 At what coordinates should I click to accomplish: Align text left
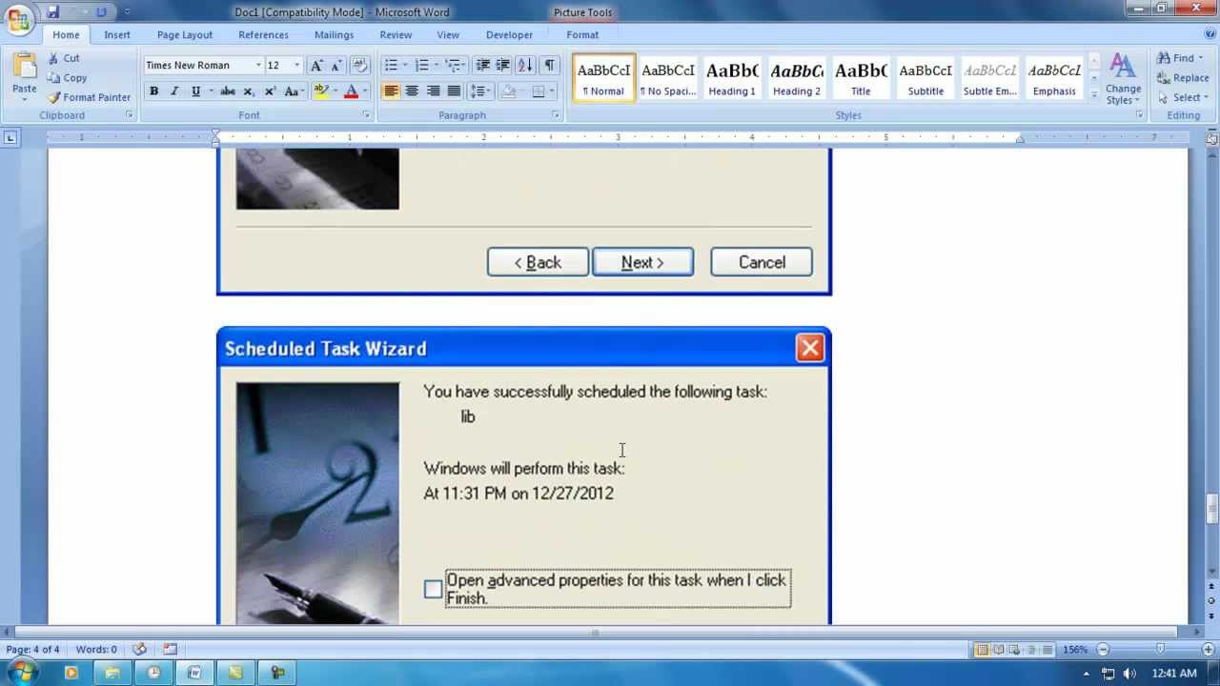391,91
